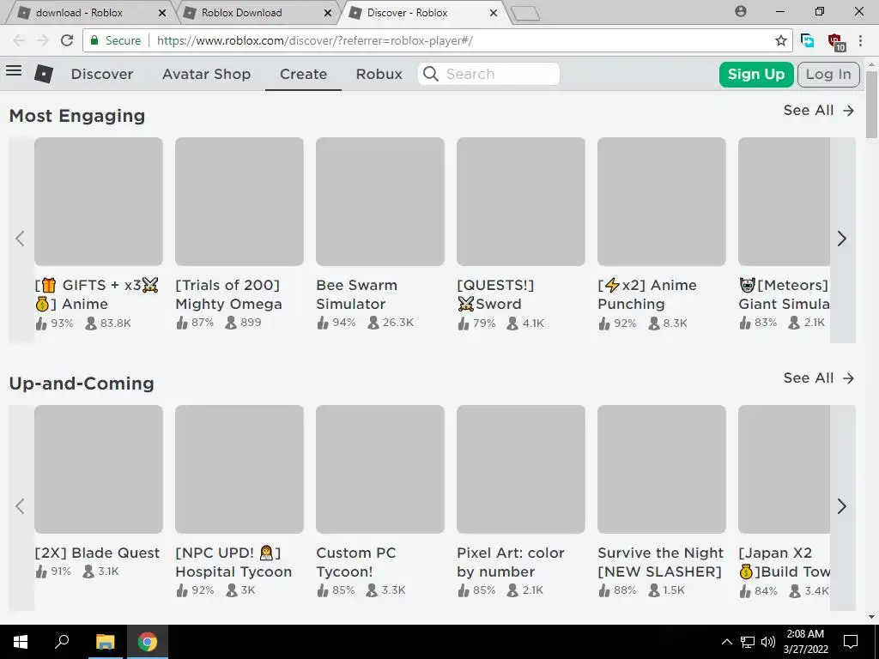The image size is (879, 659).
Task: Click the red shield extension icon with badge 10
Action: tap(836, 41)
